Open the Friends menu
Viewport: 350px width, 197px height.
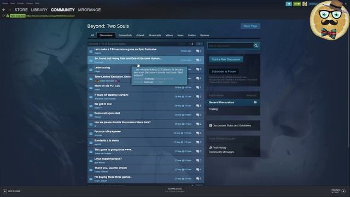click(20, 3)
